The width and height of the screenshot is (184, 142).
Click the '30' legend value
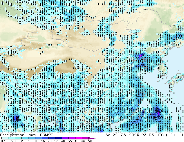click(63, 141)
